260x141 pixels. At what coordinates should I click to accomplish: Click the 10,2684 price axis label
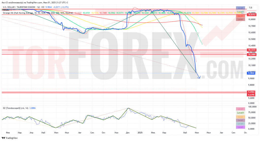click(x=252, y=54)
